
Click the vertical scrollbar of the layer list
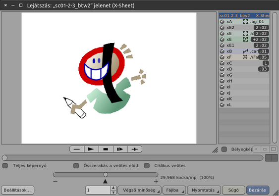pyautogui.click(x=275, y=78)
